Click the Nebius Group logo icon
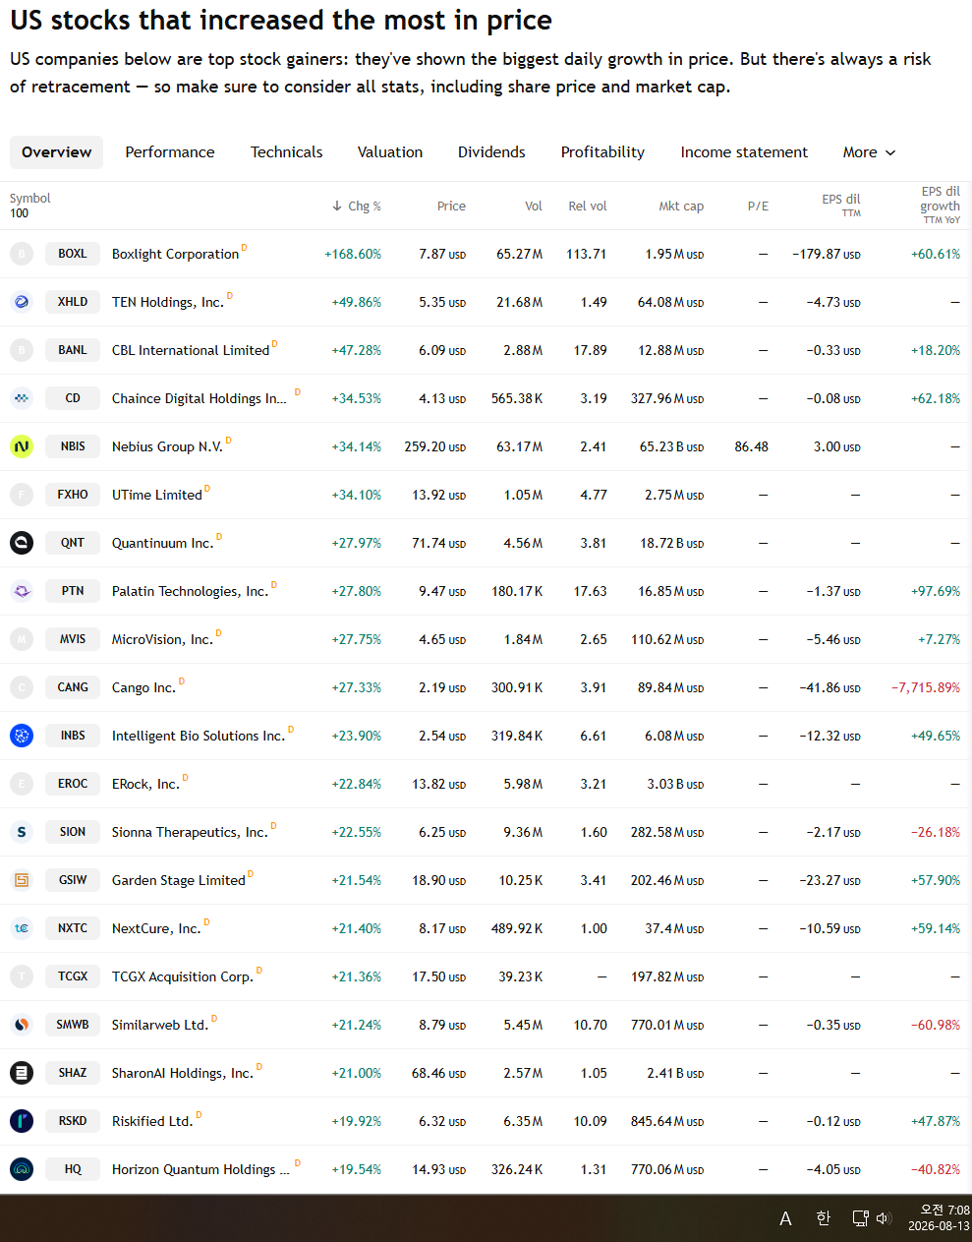 point(22,446)
